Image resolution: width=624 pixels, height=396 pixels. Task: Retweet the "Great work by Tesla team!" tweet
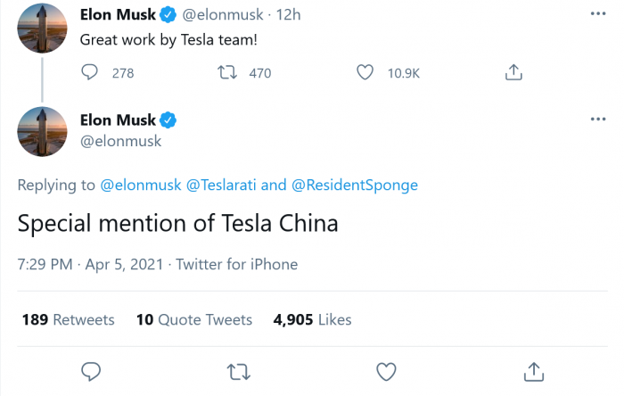227,73
